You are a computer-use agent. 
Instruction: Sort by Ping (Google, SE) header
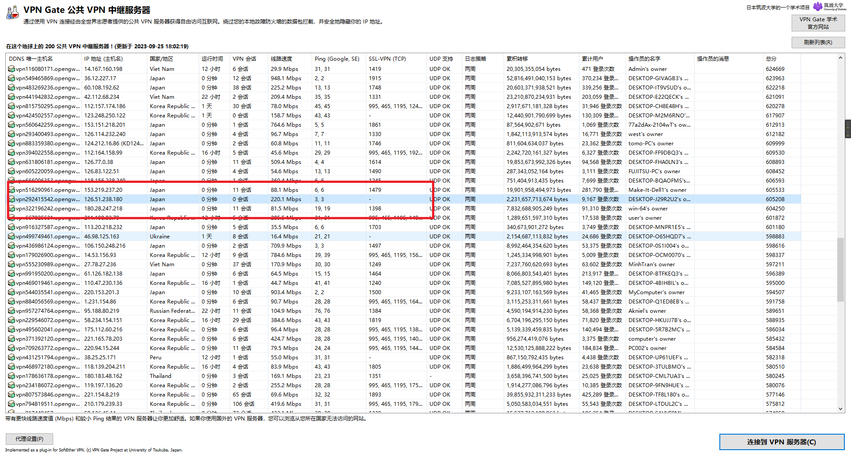point(339,59)
